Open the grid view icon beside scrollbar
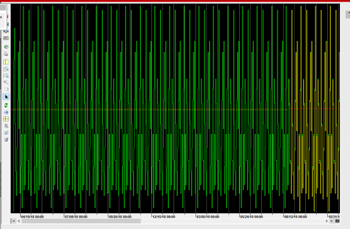 coord(337,221)
